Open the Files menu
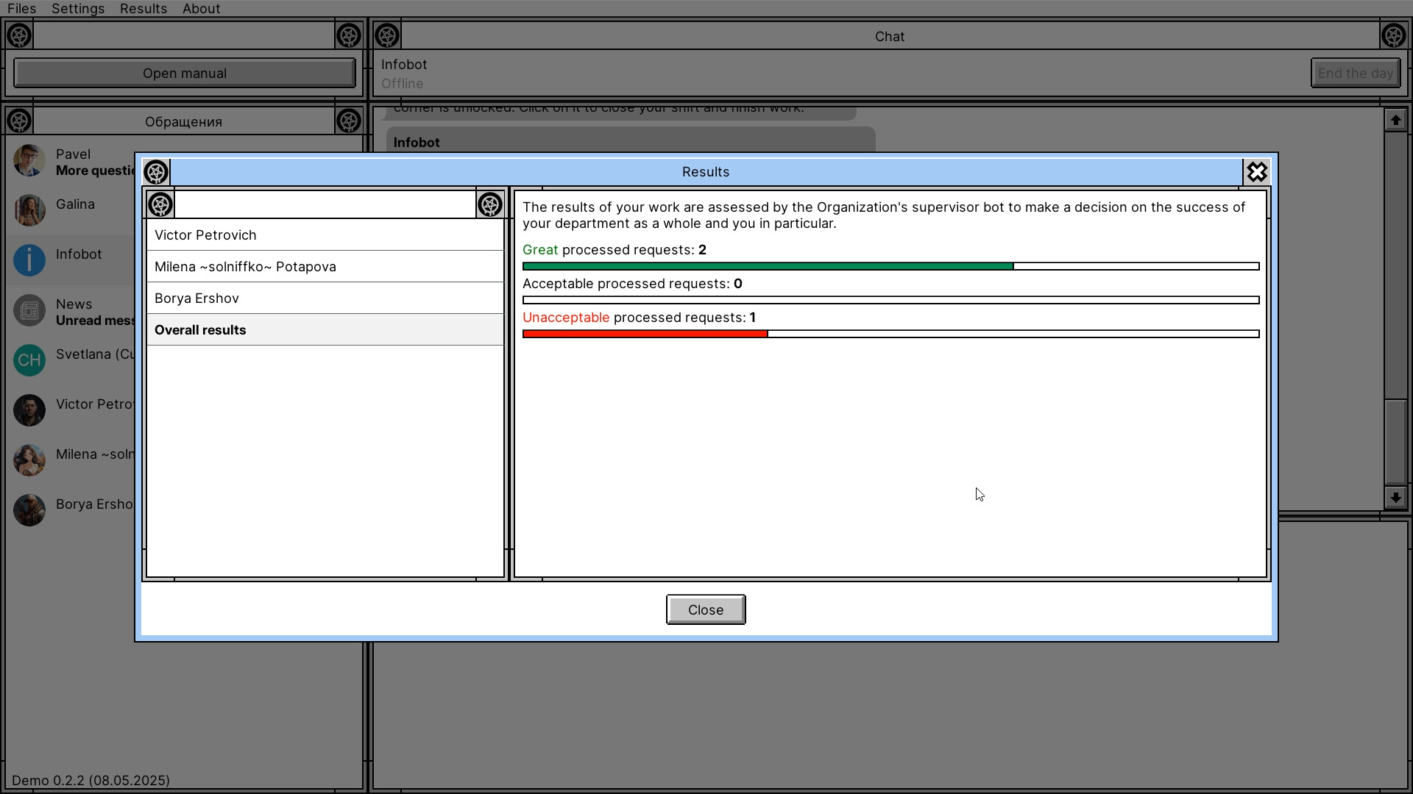This screenshot has width=1413, height=794. click(x=21, y=8)
